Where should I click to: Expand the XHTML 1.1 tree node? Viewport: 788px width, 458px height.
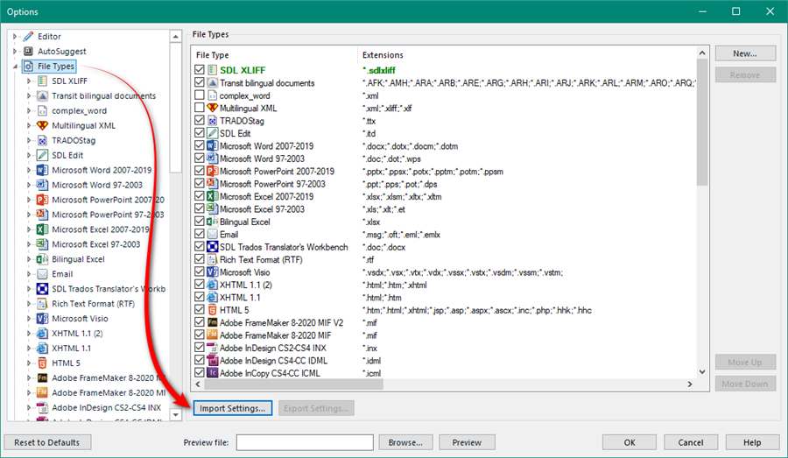[x=29, y=348]
